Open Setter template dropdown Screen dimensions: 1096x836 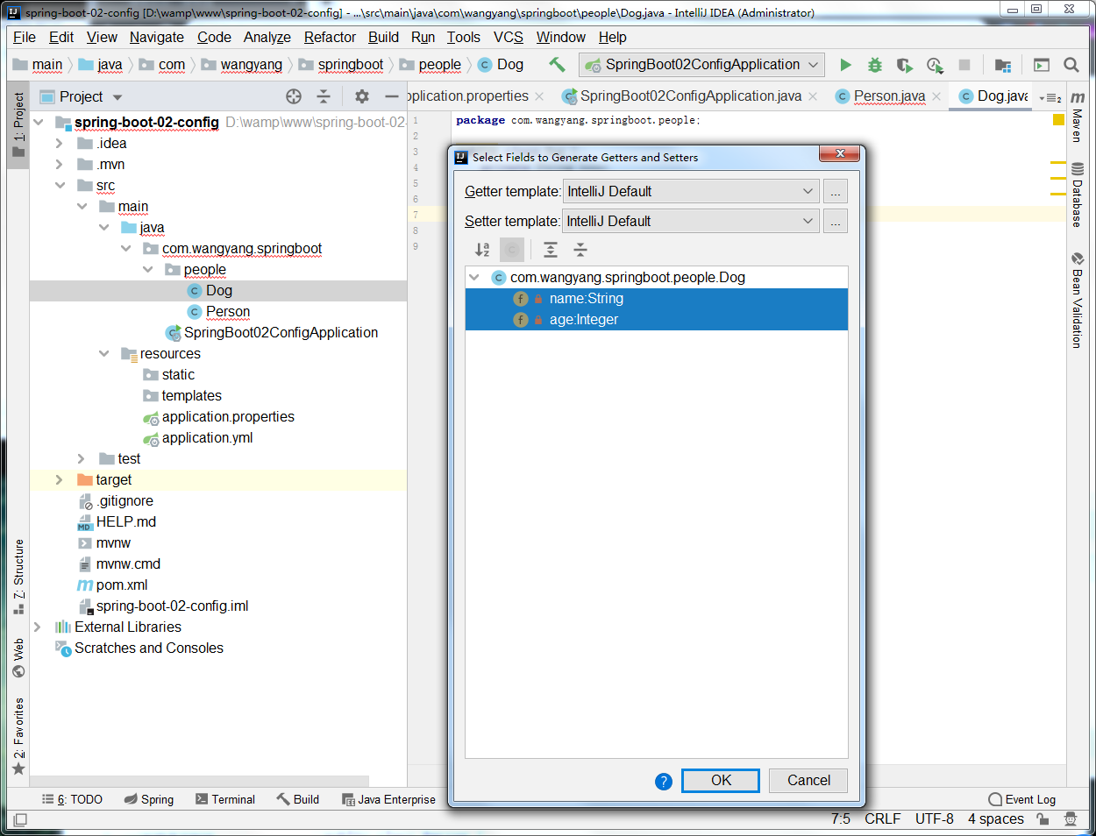coord(691,222)
